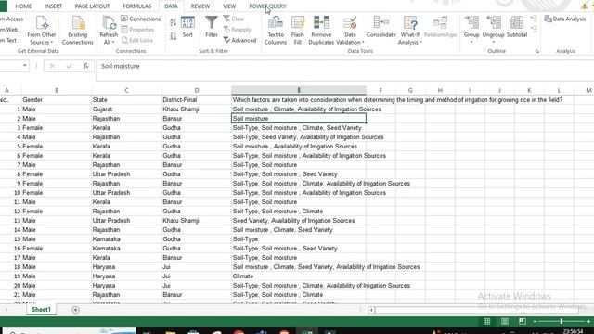
Task: Open the POWER QUERY tab
Action: pos(267,6)
